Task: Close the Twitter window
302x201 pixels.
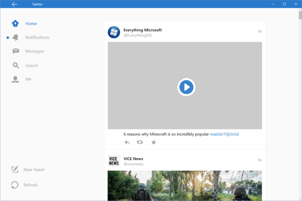Action: 296,4
